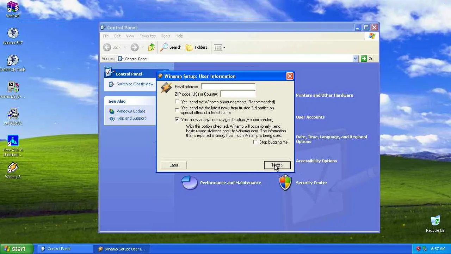Image resolution: width=451 pixels, height=254 pixels.
Task: Open Printers and Other Hardware category
Action: 325,95
